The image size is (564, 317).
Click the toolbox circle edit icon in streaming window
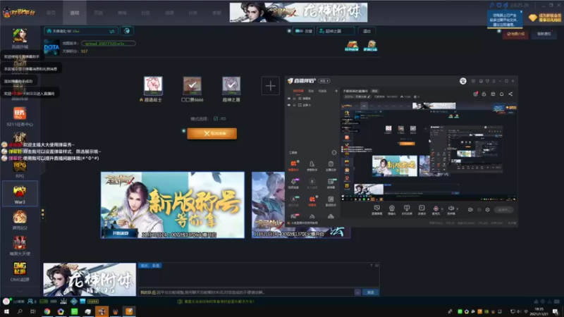(333, 152)
